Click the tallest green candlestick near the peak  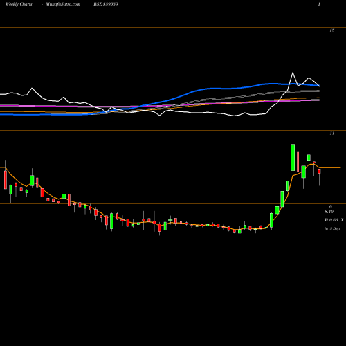coord(293,158)
